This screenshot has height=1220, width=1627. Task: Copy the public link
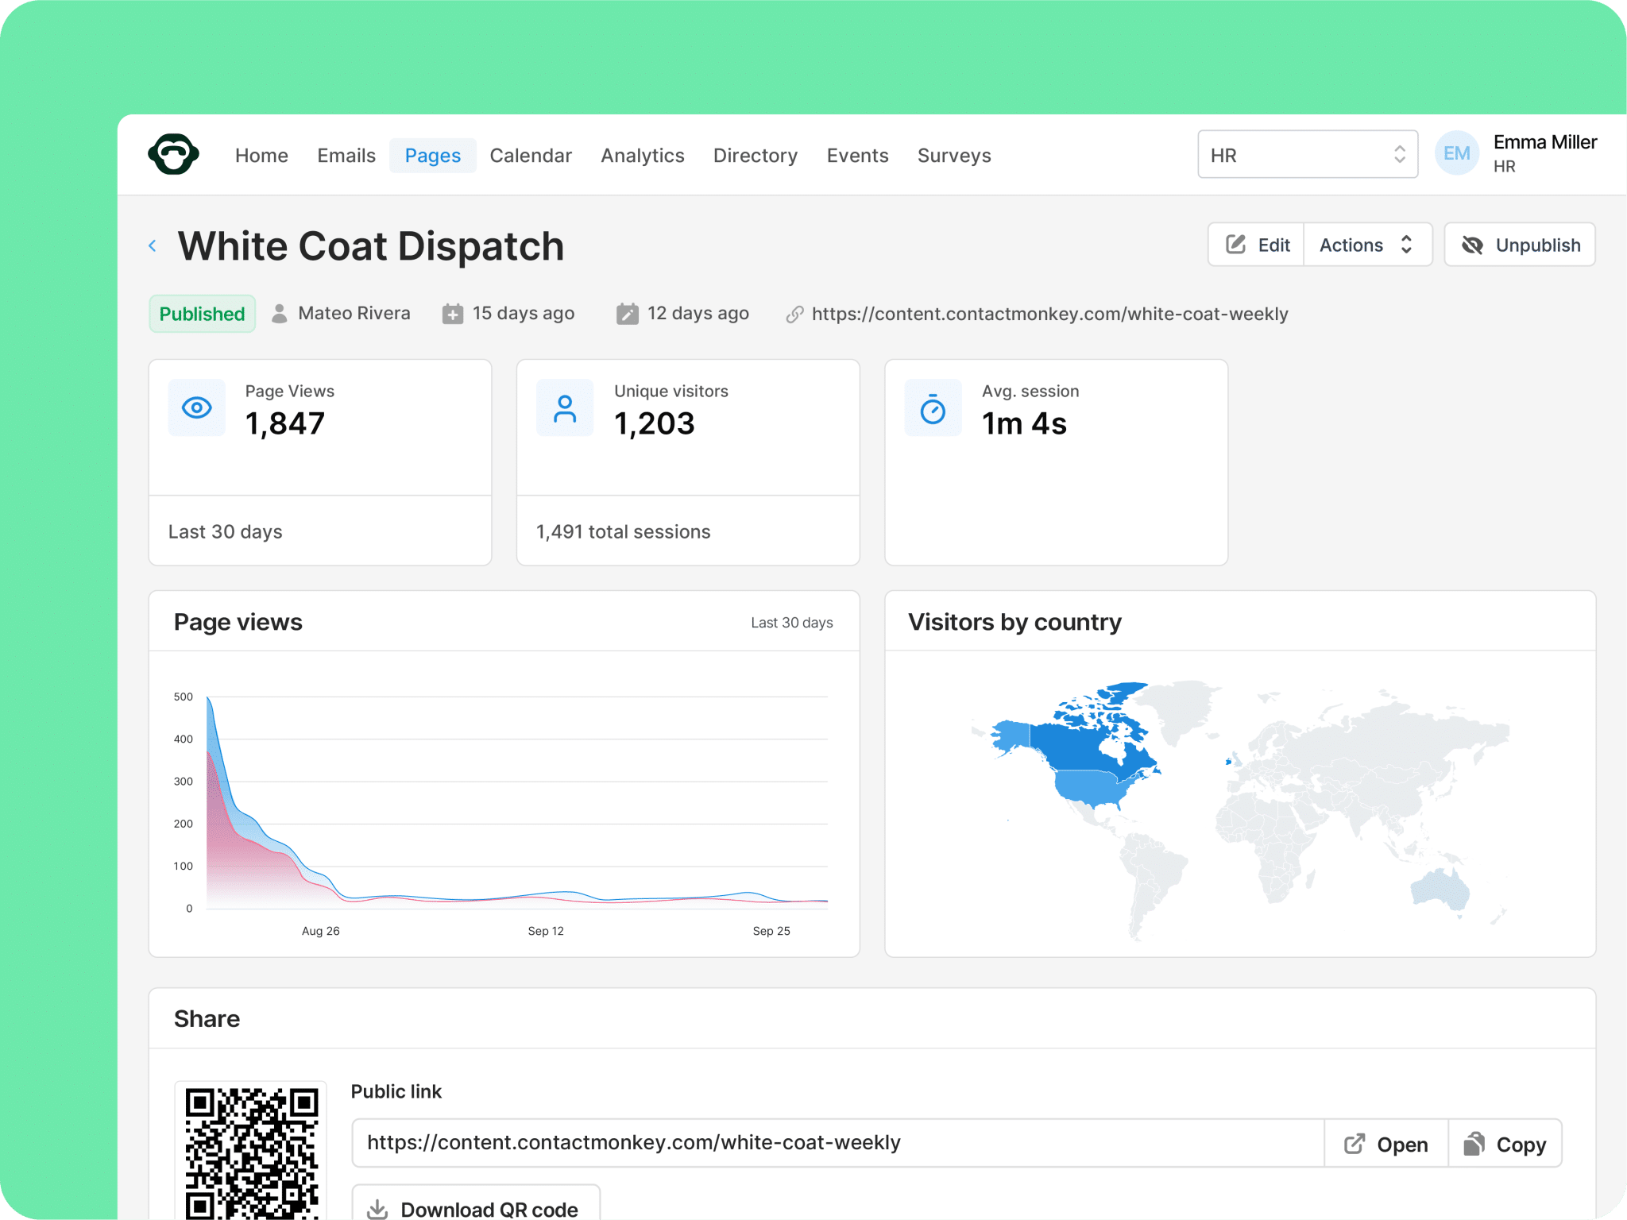point(1505,1144)
